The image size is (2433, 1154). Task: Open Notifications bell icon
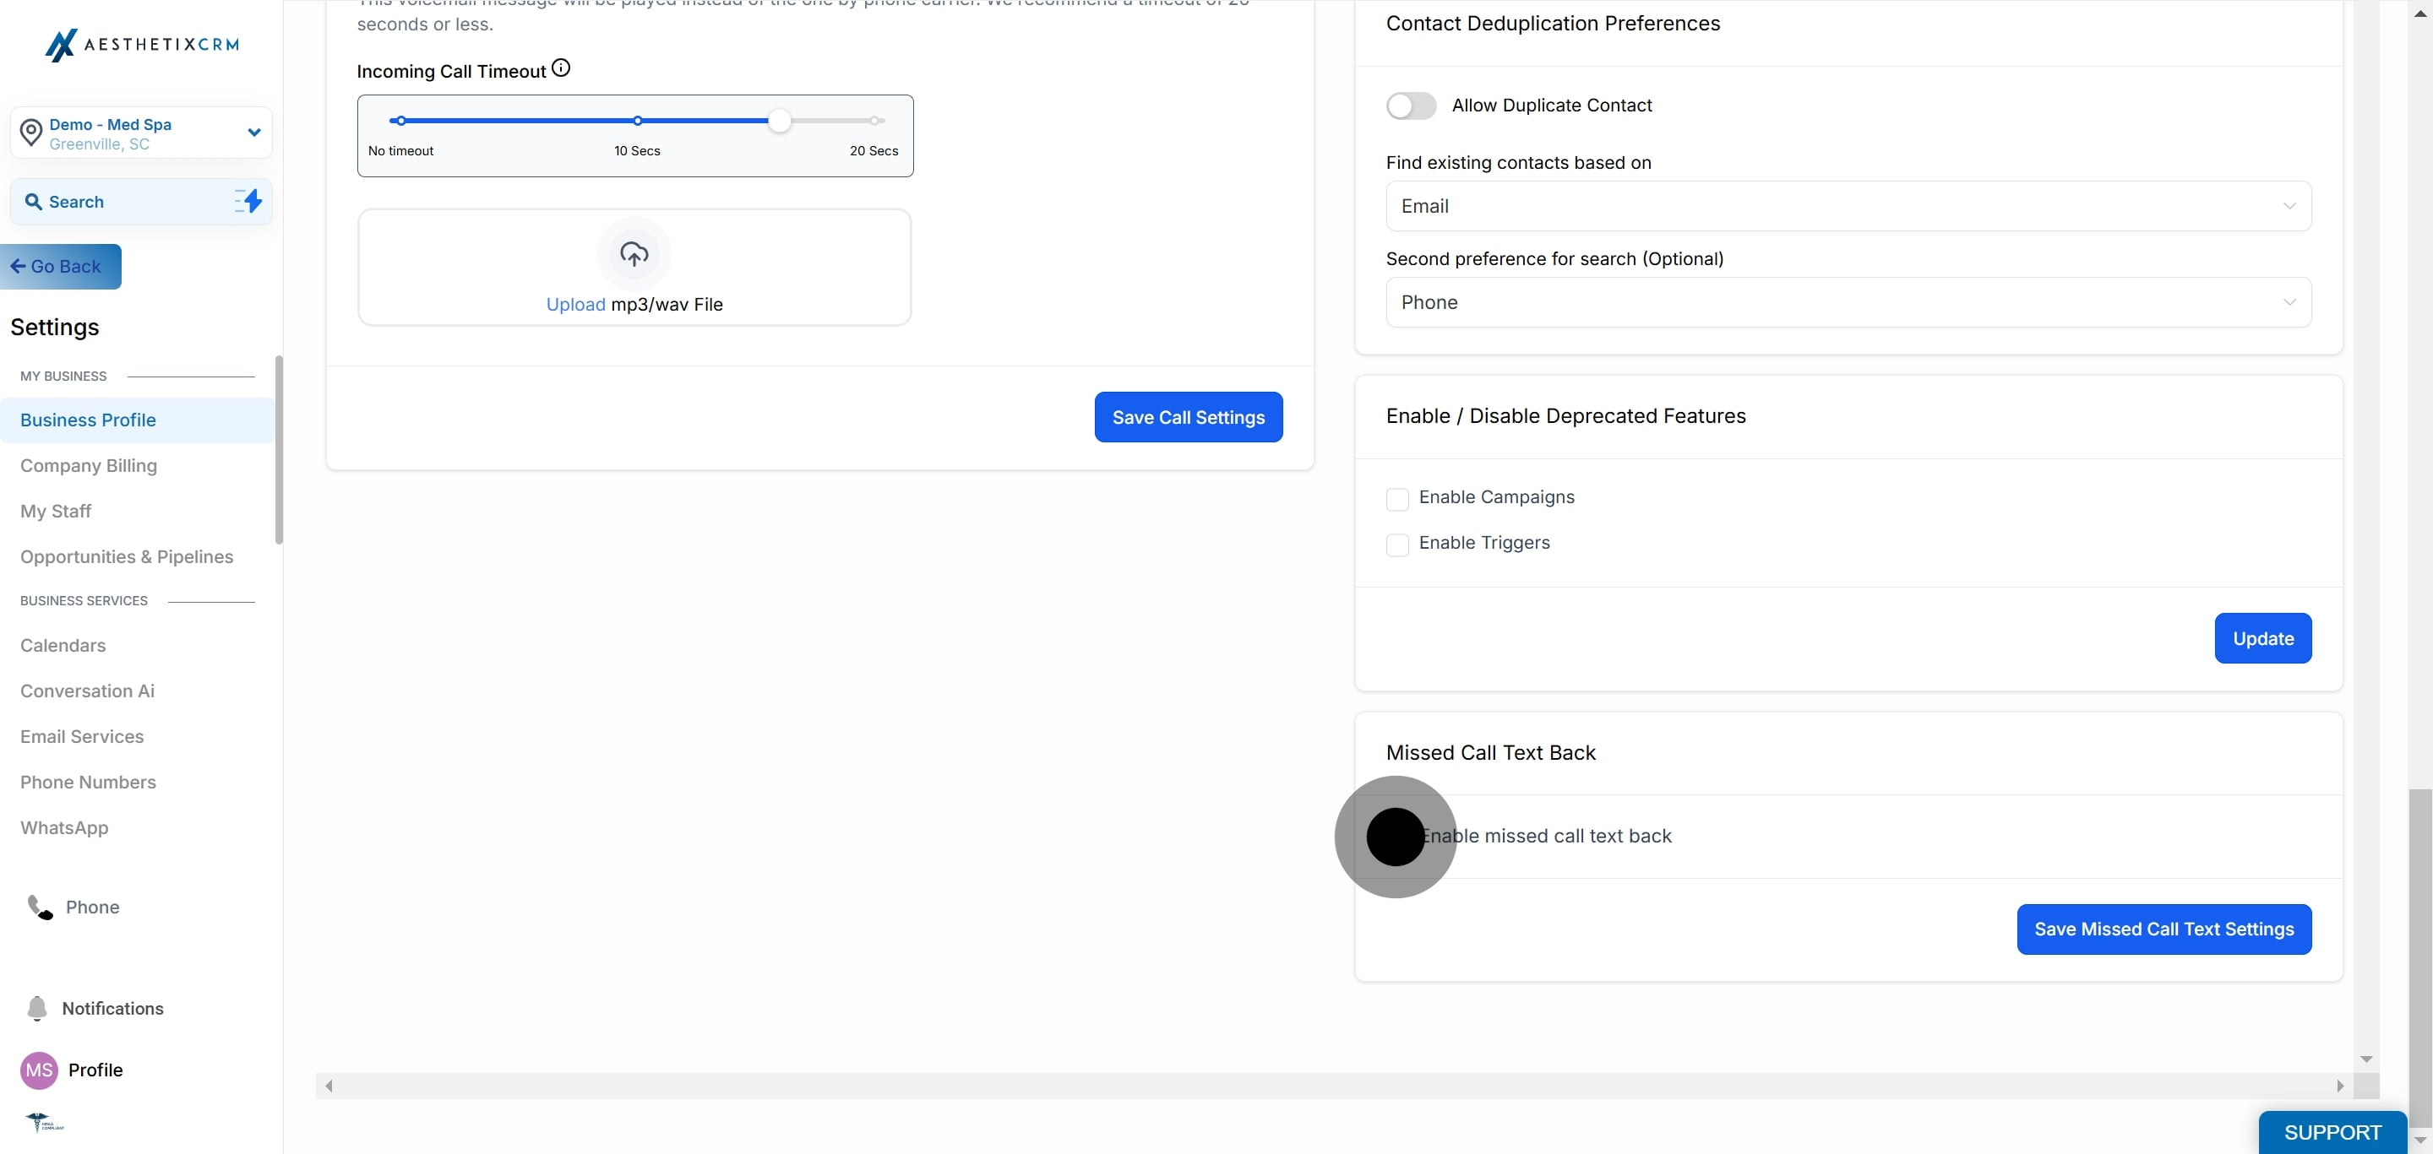[37, 1008]
